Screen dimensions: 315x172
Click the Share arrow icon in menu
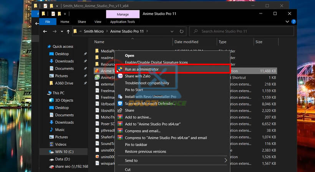pos(120,110)
